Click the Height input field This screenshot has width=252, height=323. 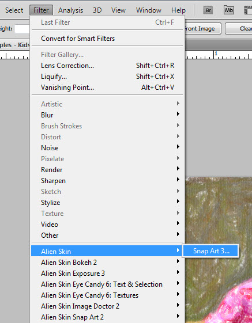[x=22, y=29]
